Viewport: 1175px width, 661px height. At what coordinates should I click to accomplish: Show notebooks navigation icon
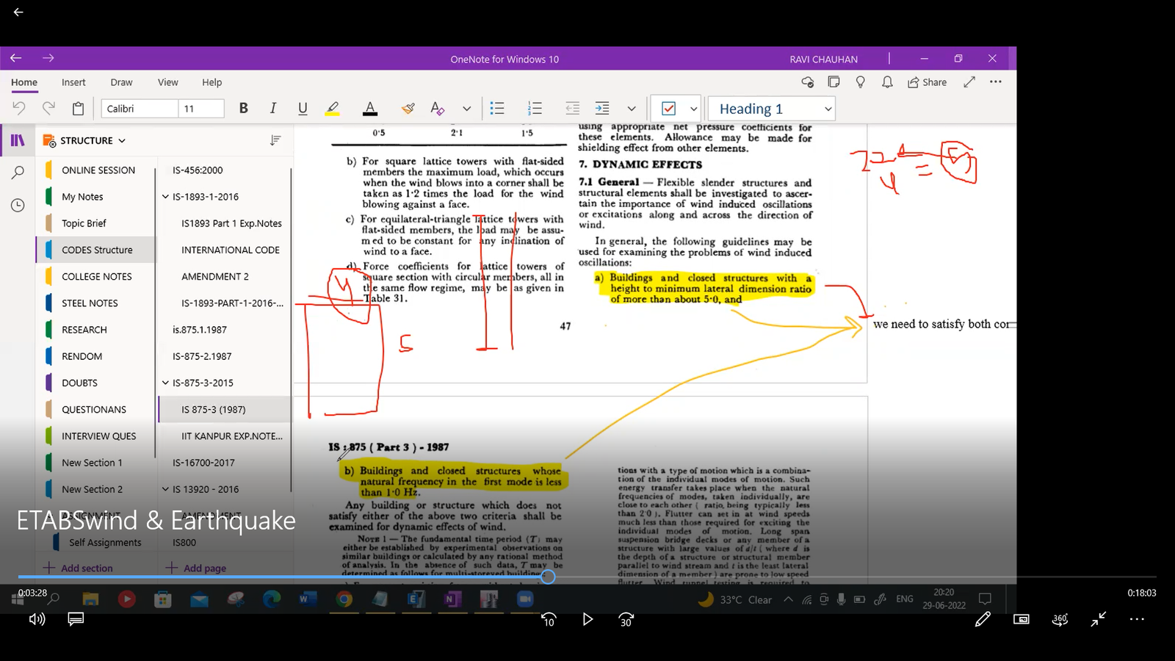click(18, 140)
